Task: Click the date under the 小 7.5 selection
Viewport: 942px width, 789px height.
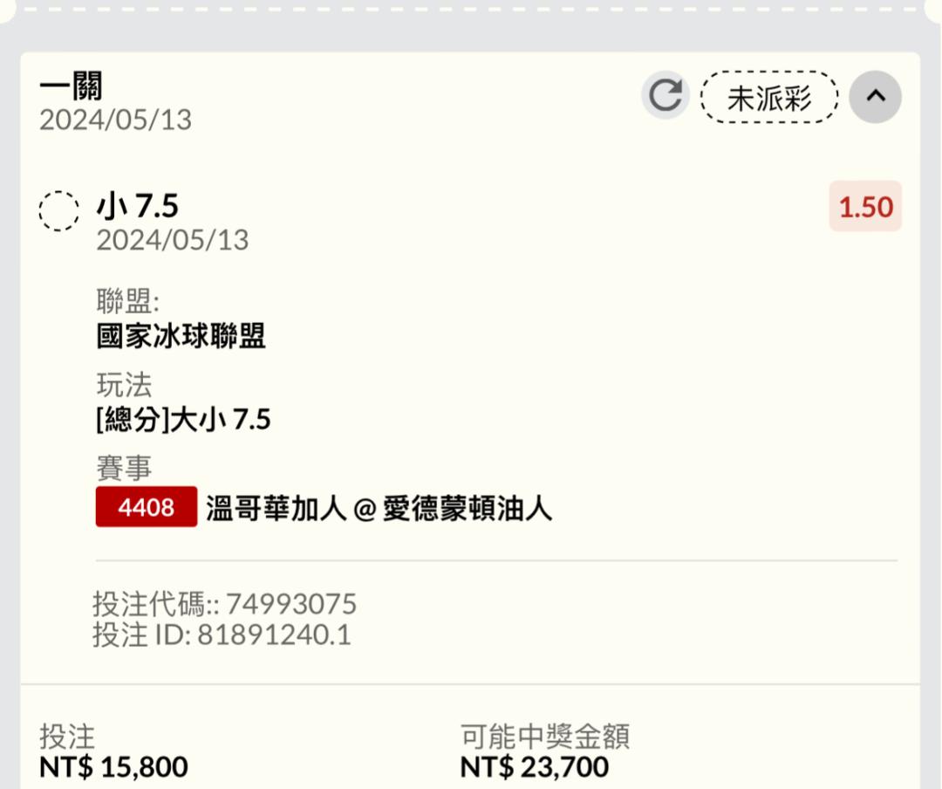Action: (x=173, y=240)
